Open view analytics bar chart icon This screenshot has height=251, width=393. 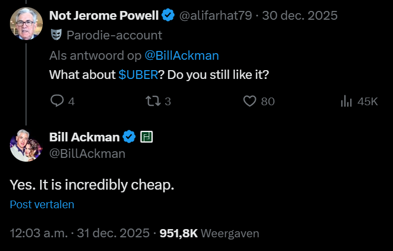coord(346,101)
